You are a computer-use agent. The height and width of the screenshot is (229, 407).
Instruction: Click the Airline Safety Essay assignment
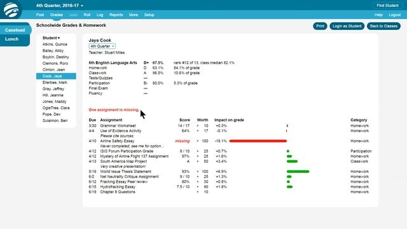coord(117,141)
